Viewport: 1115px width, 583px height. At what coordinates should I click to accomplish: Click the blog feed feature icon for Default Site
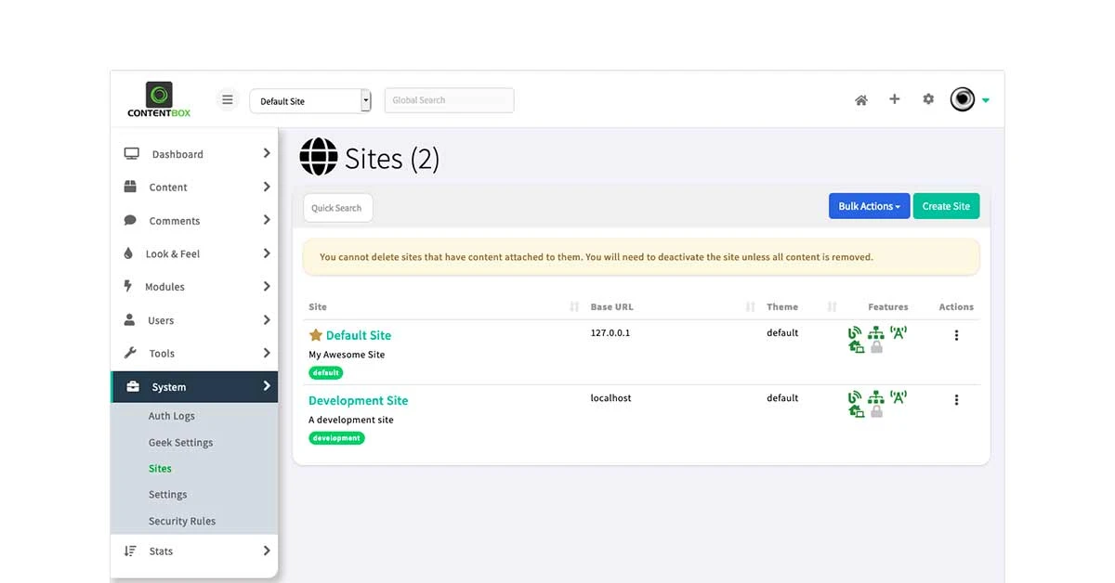tap(855, 331)
